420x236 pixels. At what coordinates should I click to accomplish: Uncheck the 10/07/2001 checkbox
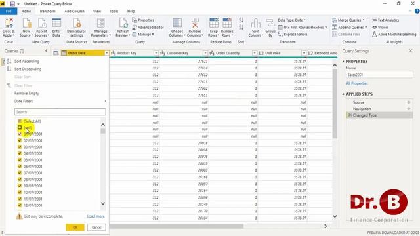click(x=20, y=192)
